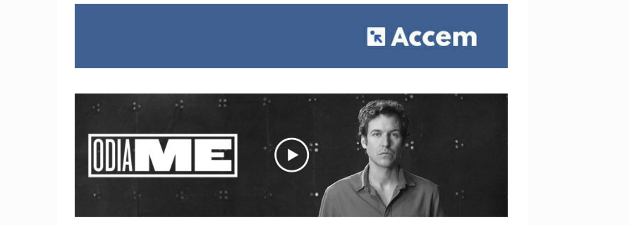Click the blue Accem header banner

[x=291, y=36]
